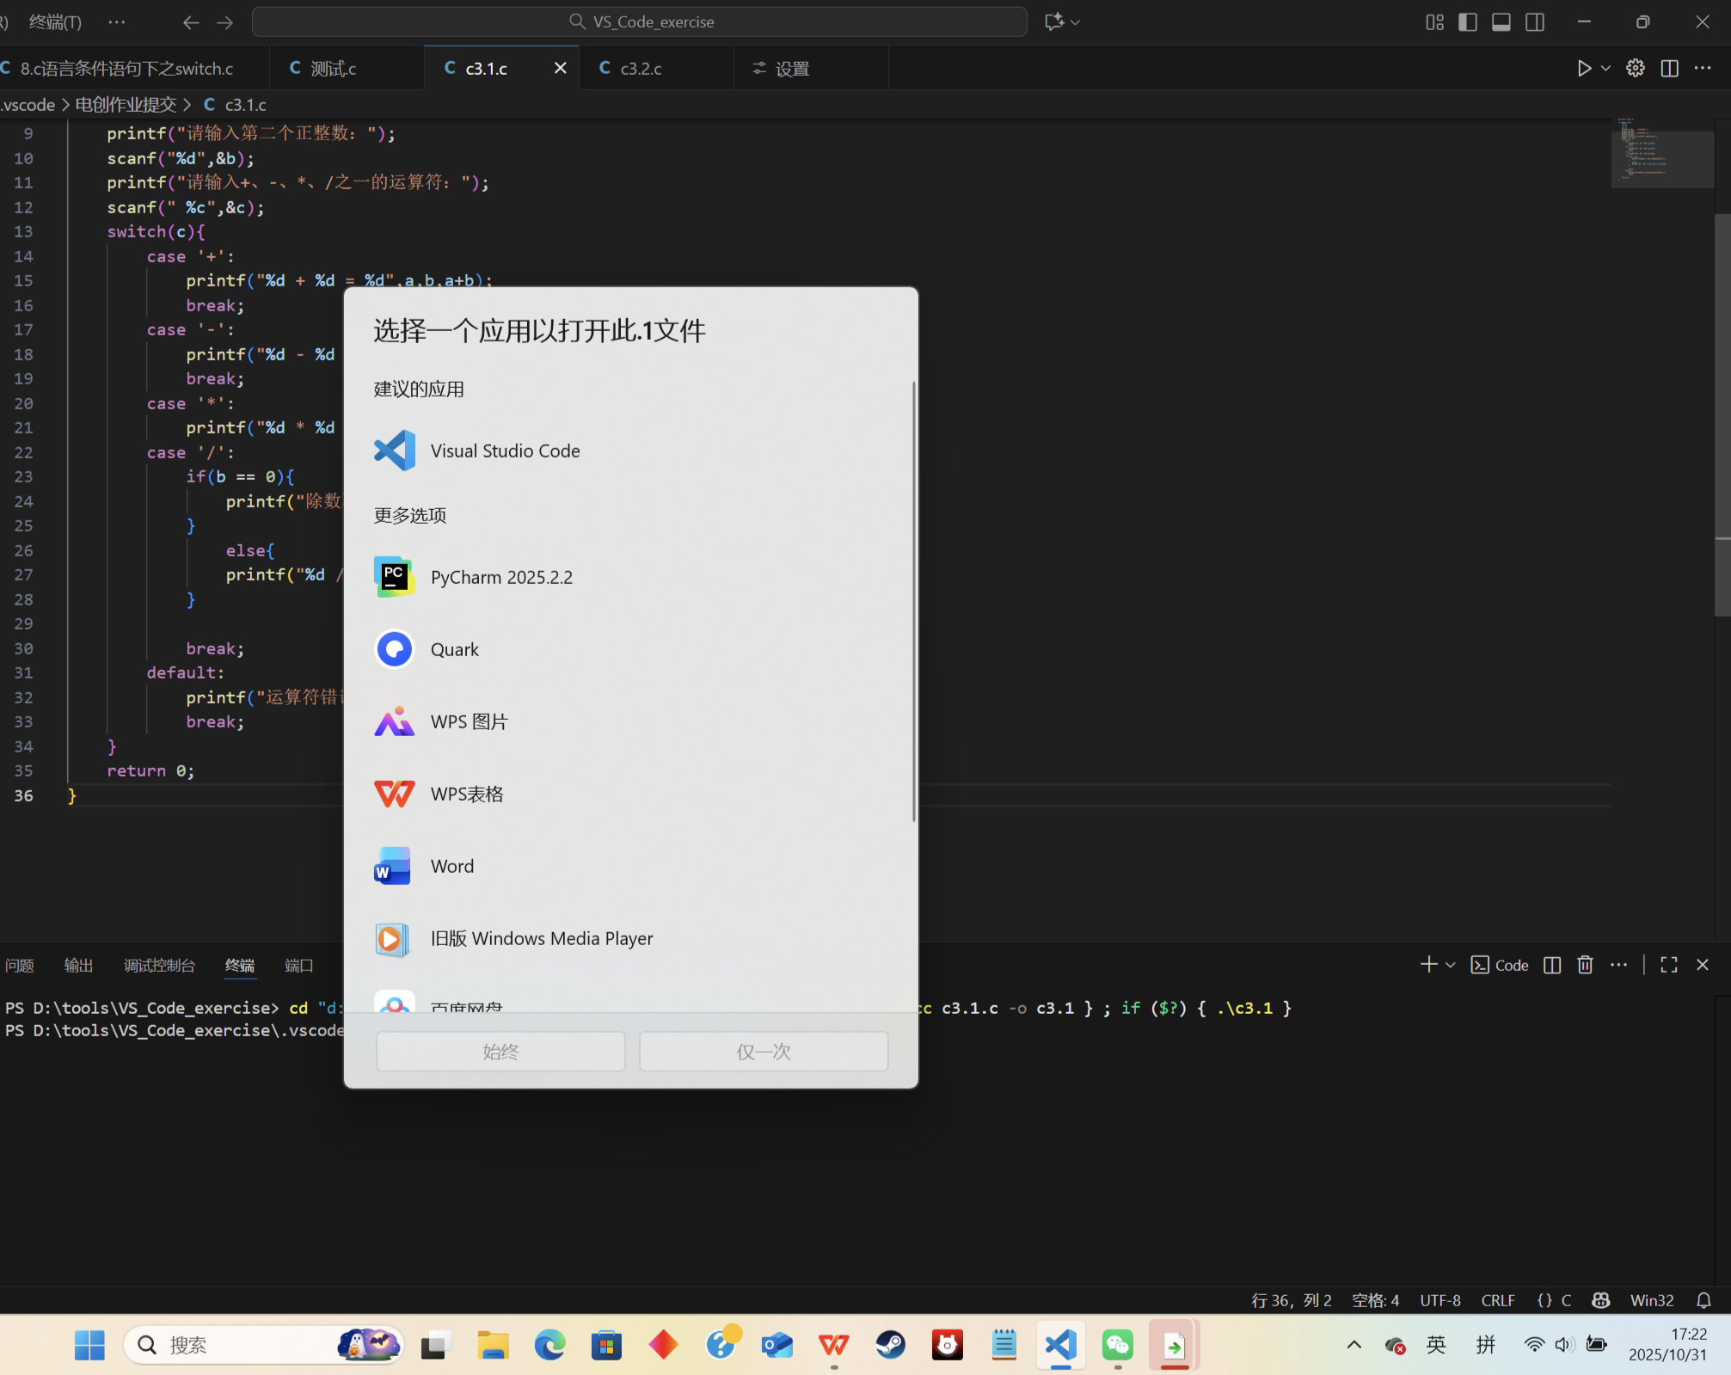
Task: Click the split editor icon
Action: pos(1669,68)
